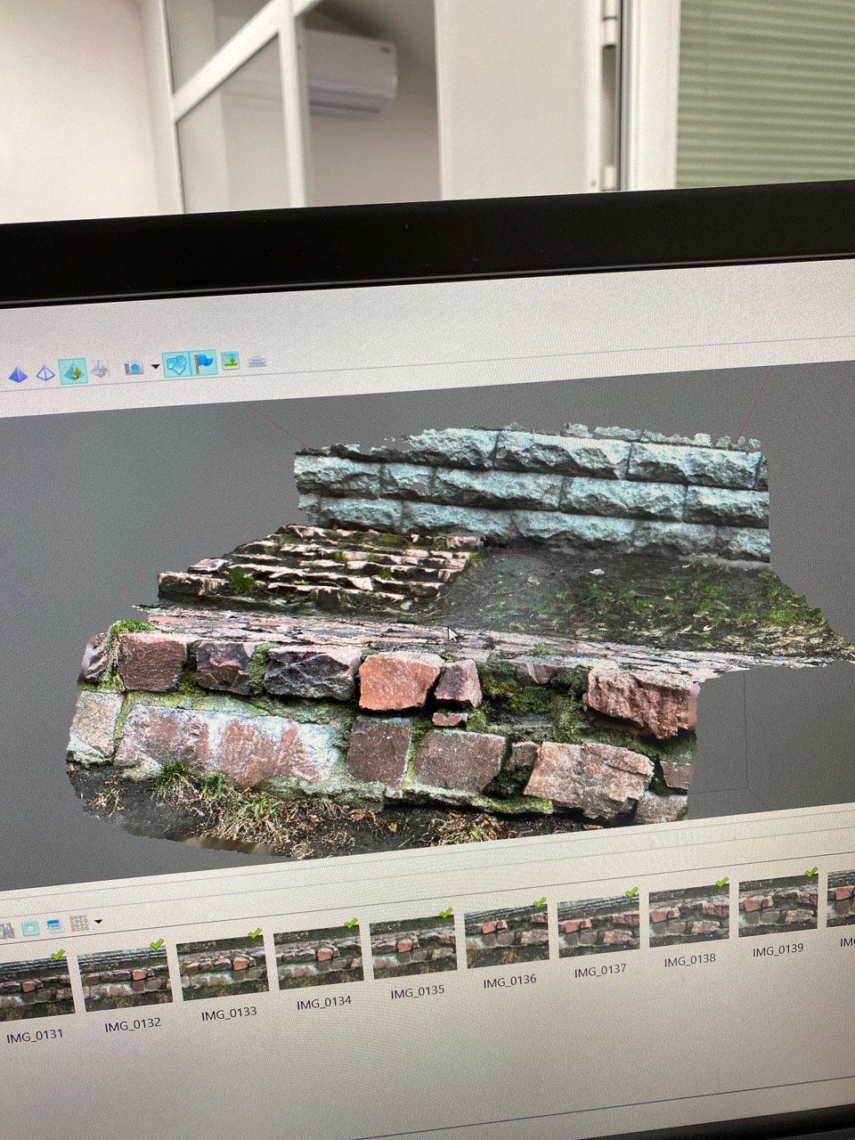The height and width of the screenshot is (1140, 855).
Task: Select the IMG_0135 photo thumbnail
Action: [413, 947]
